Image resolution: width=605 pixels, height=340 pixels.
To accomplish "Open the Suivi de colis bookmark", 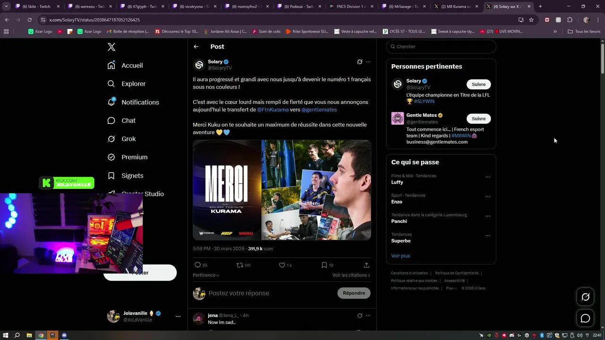I will 267,32.
